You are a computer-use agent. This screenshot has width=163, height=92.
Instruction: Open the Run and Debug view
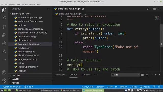(4, 35)
